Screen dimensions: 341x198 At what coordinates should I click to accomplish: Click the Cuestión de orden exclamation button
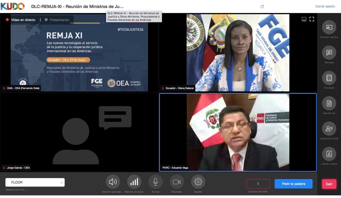(258, 184)
